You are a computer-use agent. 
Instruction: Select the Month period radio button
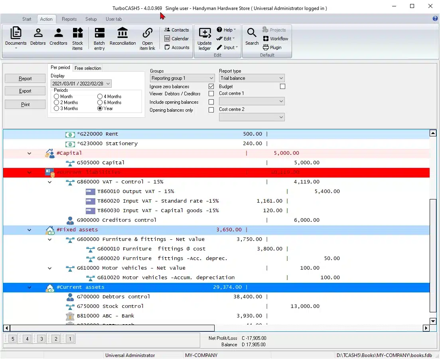[x=56, y=96]
